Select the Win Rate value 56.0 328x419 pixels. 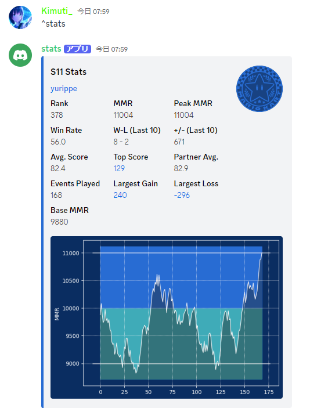point(58,142)
